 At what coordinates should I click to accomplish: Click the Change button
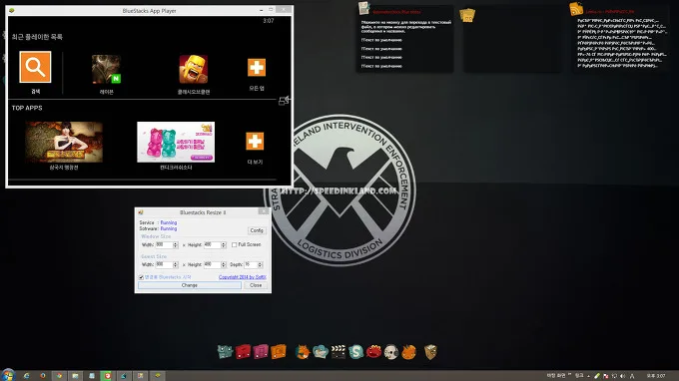point(190,285)
